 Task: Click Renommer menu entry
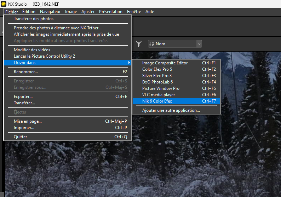click(26, 72)
